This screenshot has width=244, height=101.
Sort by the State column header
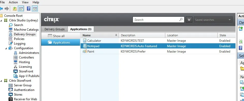point(226,35)
